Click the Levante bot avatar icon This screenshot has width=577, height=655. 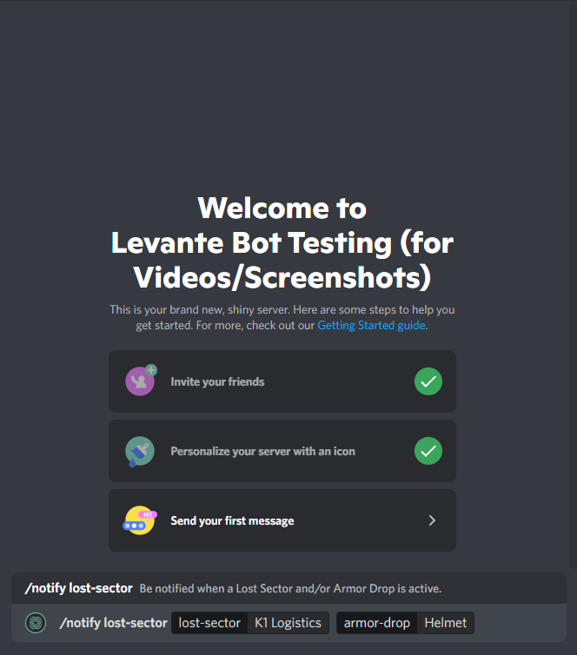tap(36, 623)
